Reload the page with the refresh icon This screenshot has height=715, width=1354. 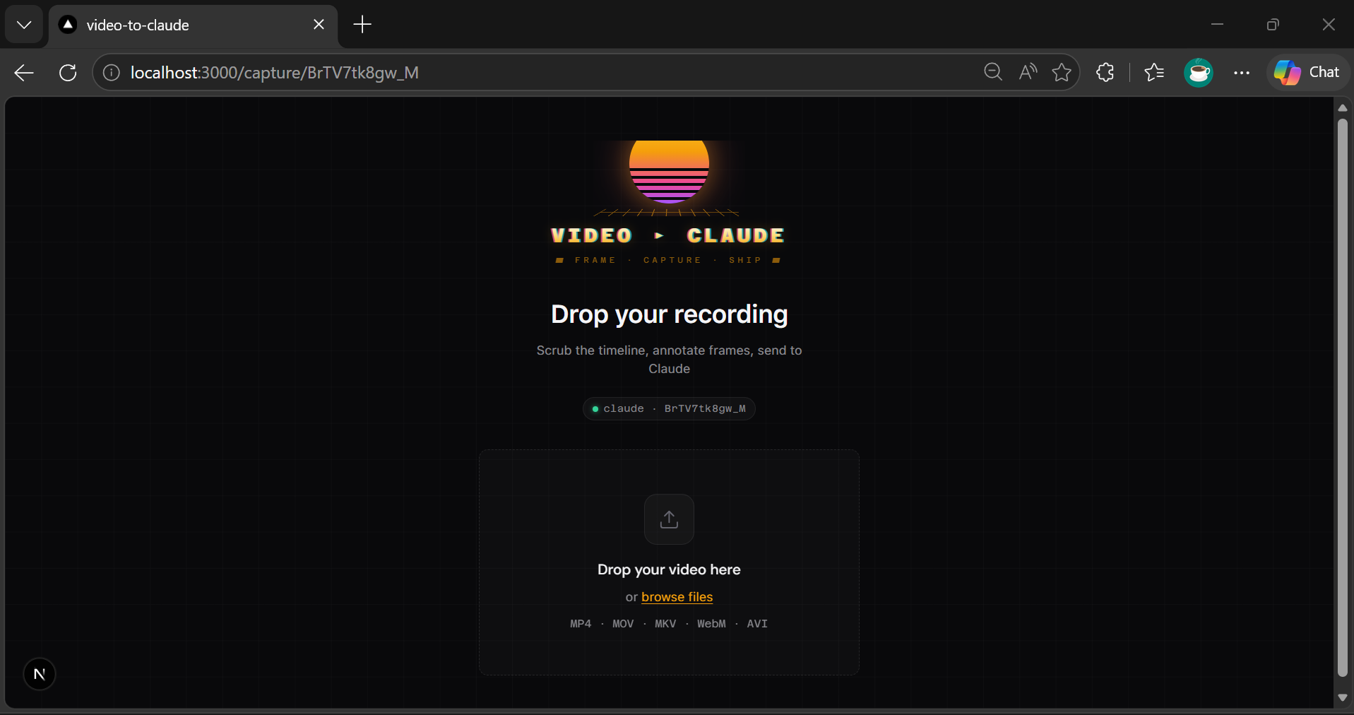pos(68,73)
